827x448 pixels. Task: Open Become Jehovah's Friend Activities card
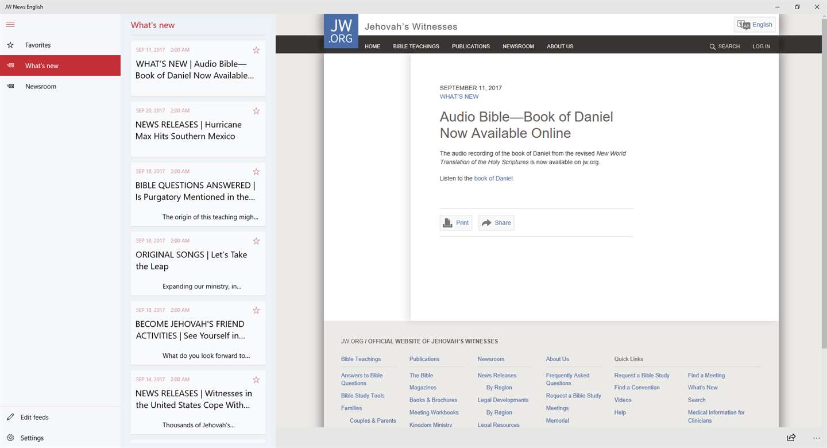[198, 333]
